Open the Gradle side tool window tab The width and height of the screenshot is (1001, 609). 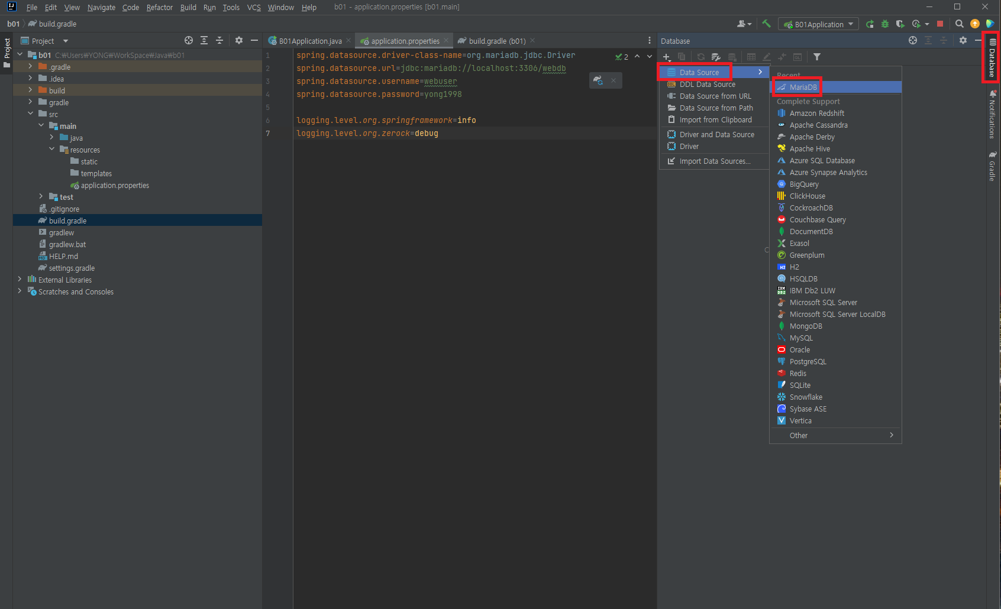pos(992,166)
